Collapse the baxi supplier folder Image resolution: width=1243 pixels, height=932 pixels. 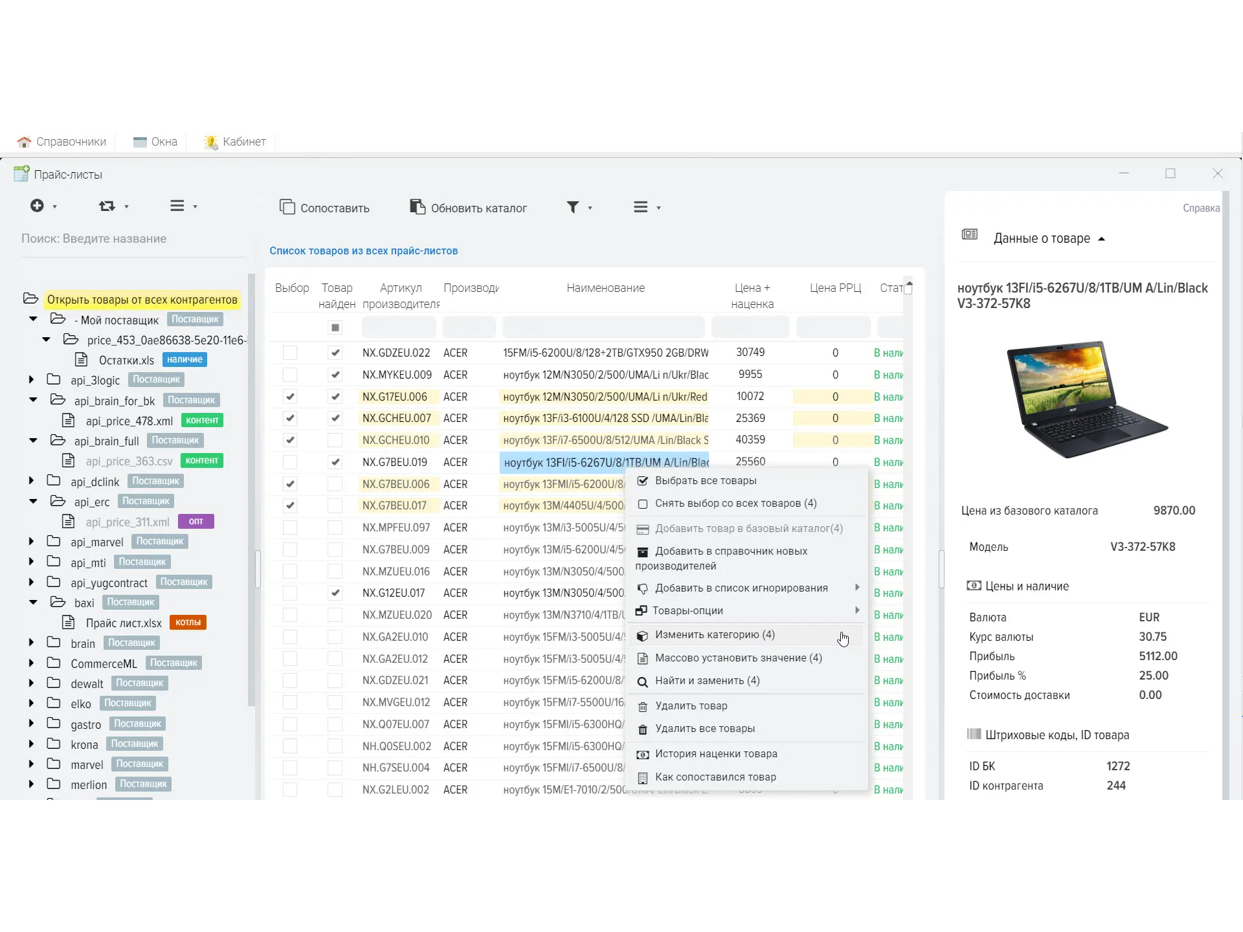pos(33,602)
